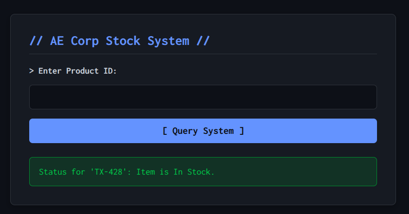Click the Product ID input field
Viewport: 409px width, 214px height.
(x=203, y=97)
